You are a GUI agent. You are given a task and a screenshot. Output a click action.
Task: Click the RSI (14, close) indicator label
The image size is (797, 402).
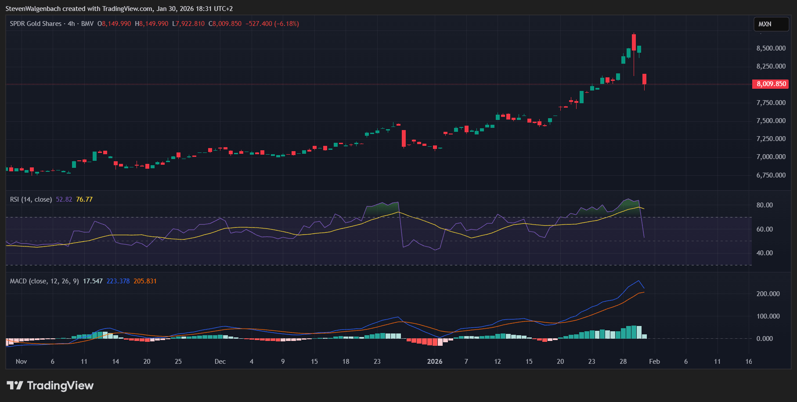point(31,199)
